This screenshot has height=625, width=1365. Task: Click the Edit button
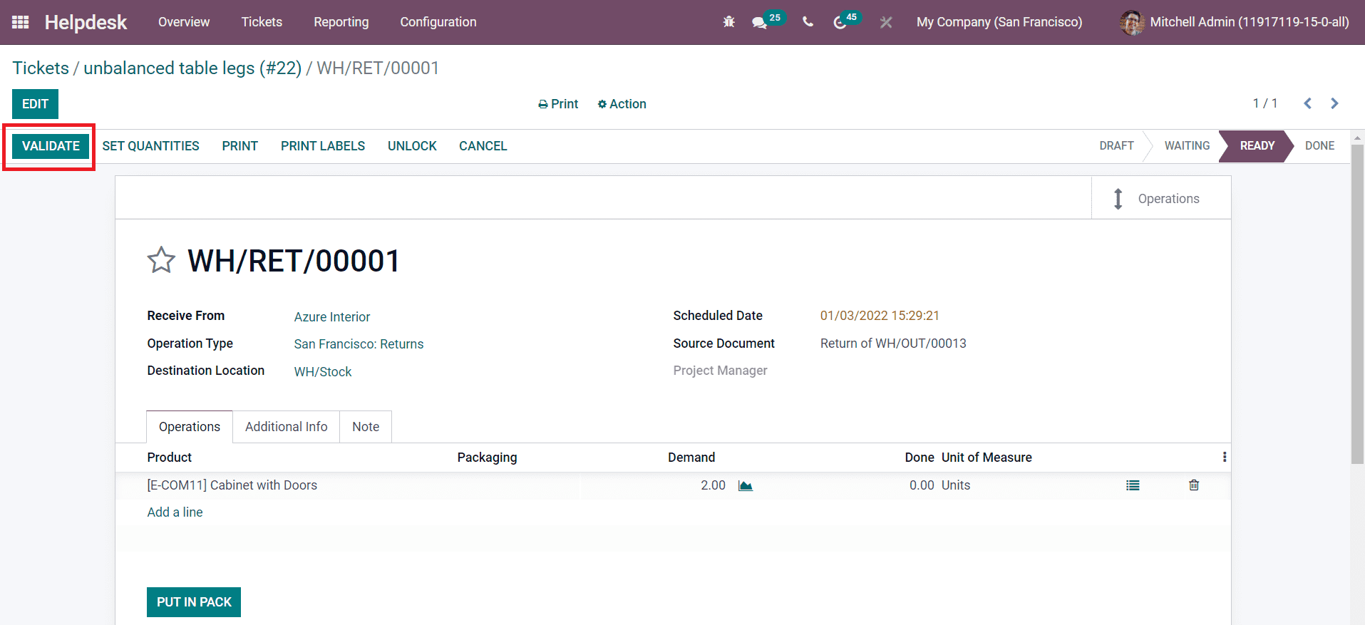click(x=35, y=104)
